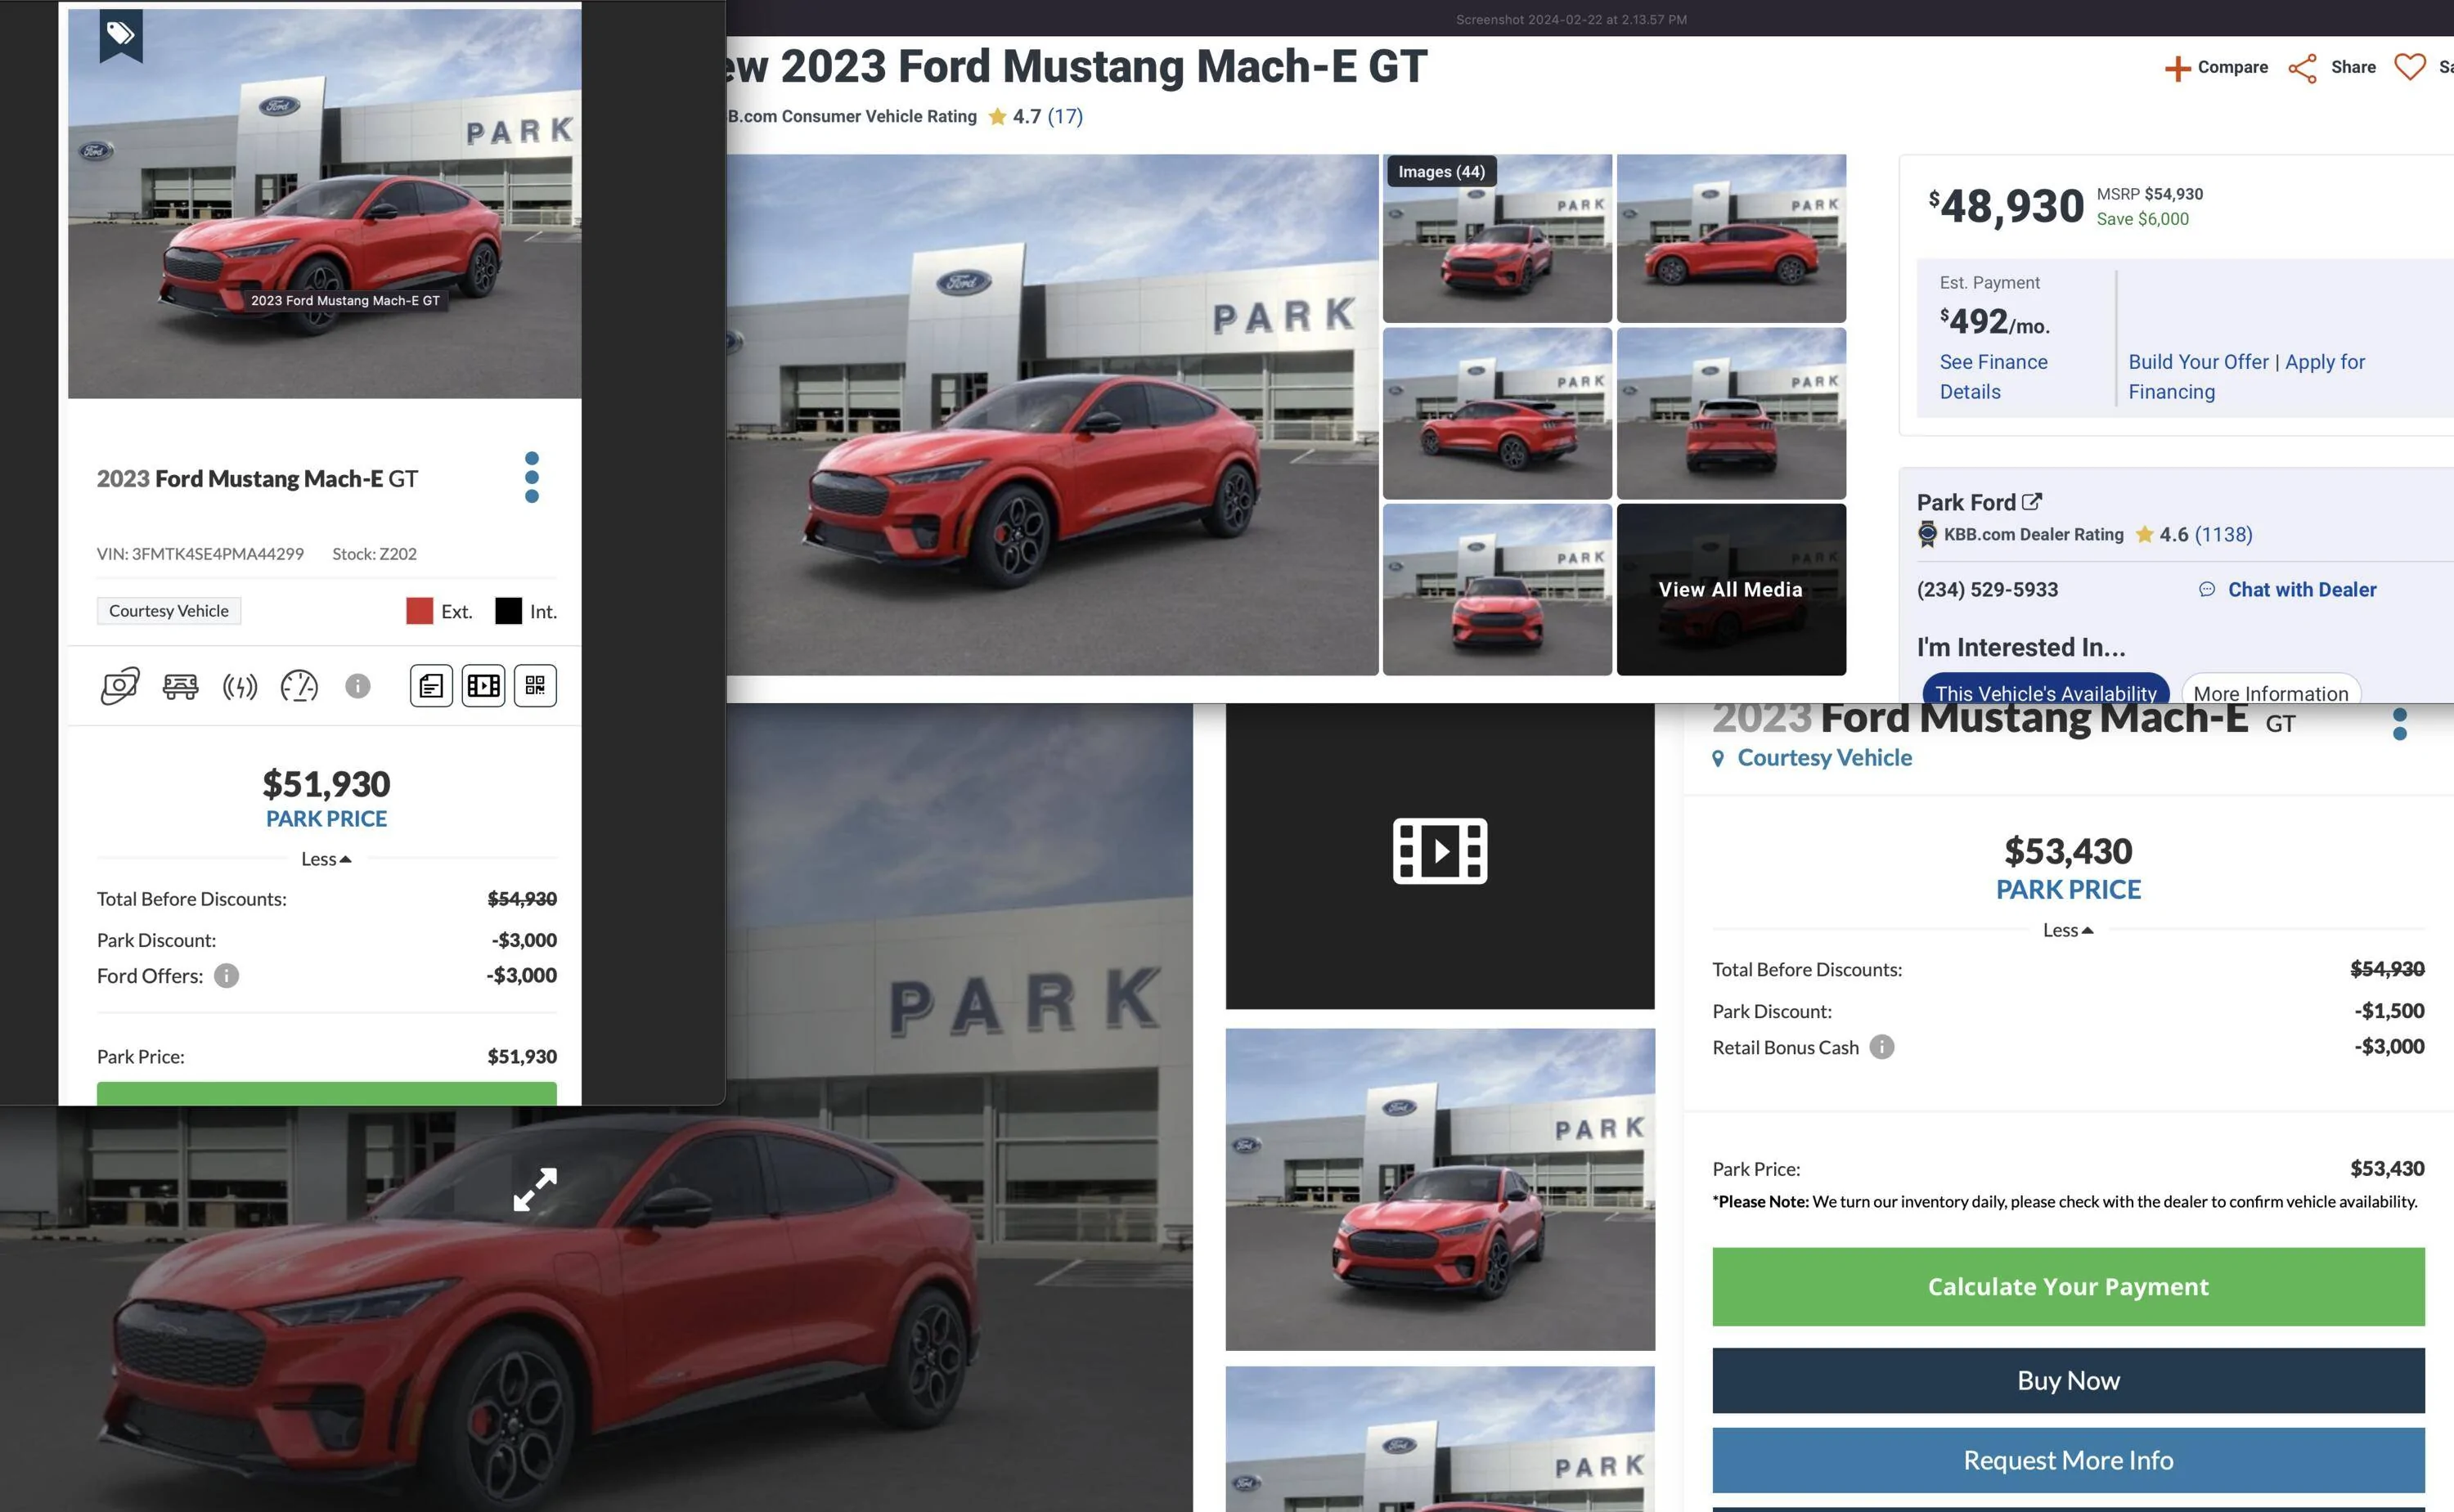Open the Apply for Financing link

click(x=2246, y=377)
